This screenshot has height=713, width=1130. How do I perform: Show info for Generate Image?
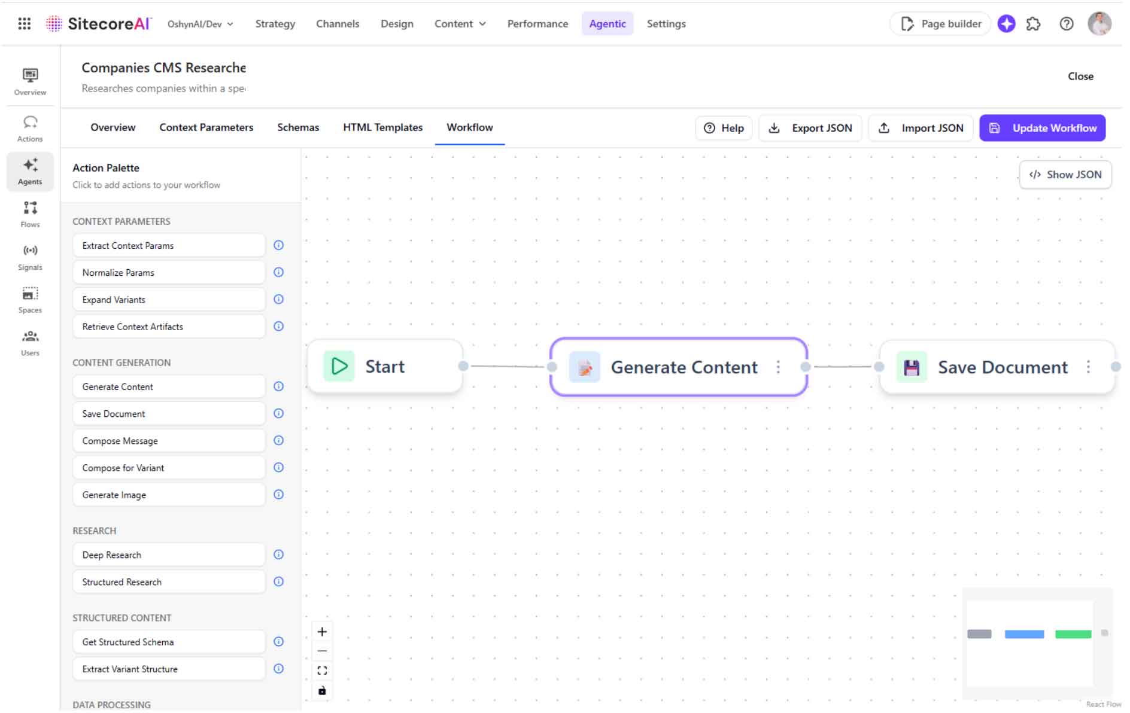point(280,496)
